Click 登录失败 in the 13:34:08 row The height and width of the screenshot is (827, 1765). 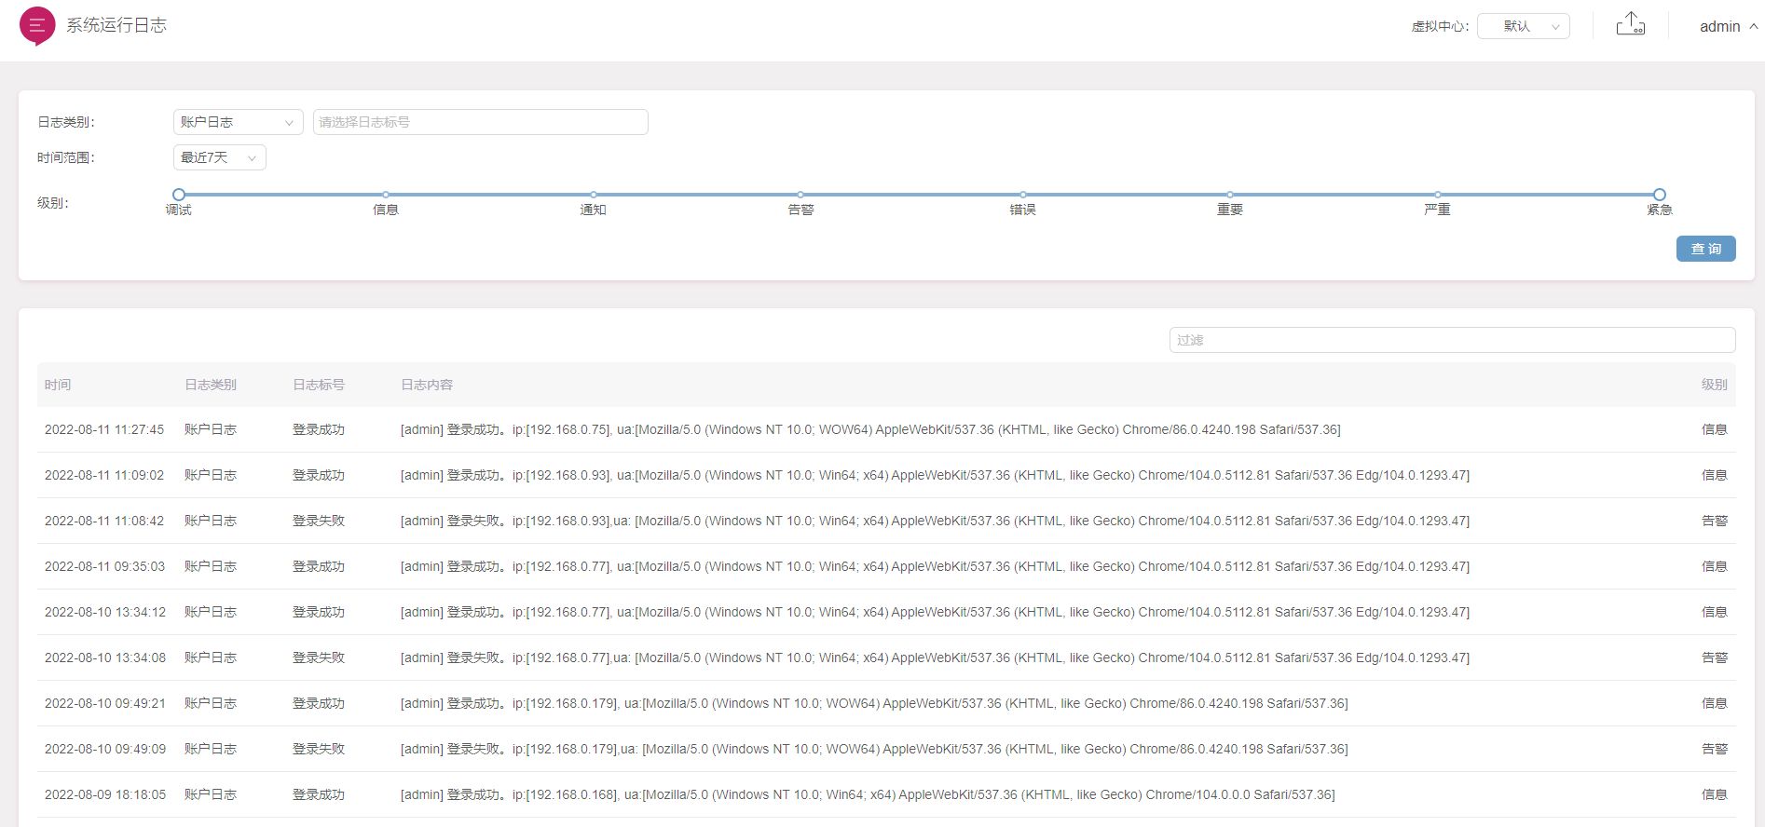(x=319, y=658)
